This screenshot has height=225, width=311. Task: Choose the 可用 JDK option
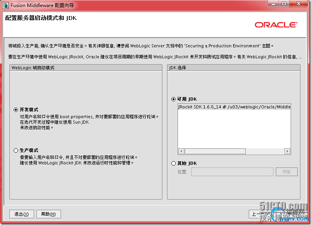tap(173, 99)
